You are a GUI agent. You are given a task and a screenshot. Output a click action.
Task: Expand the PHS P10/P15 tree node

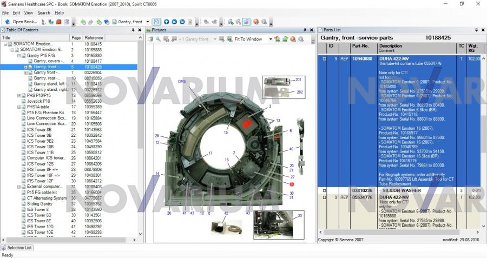tap(19, 95)
